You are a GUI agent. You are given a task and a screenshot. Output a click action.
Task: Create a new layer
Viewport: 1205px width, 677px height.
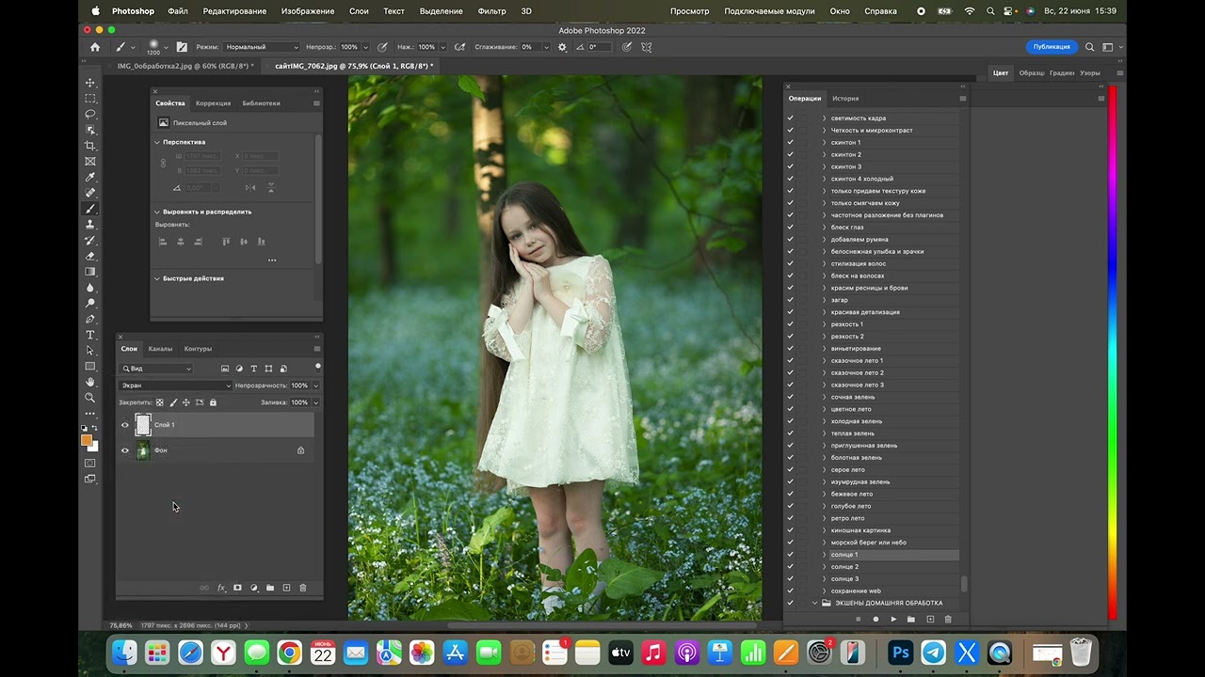[x=286, y=588]
